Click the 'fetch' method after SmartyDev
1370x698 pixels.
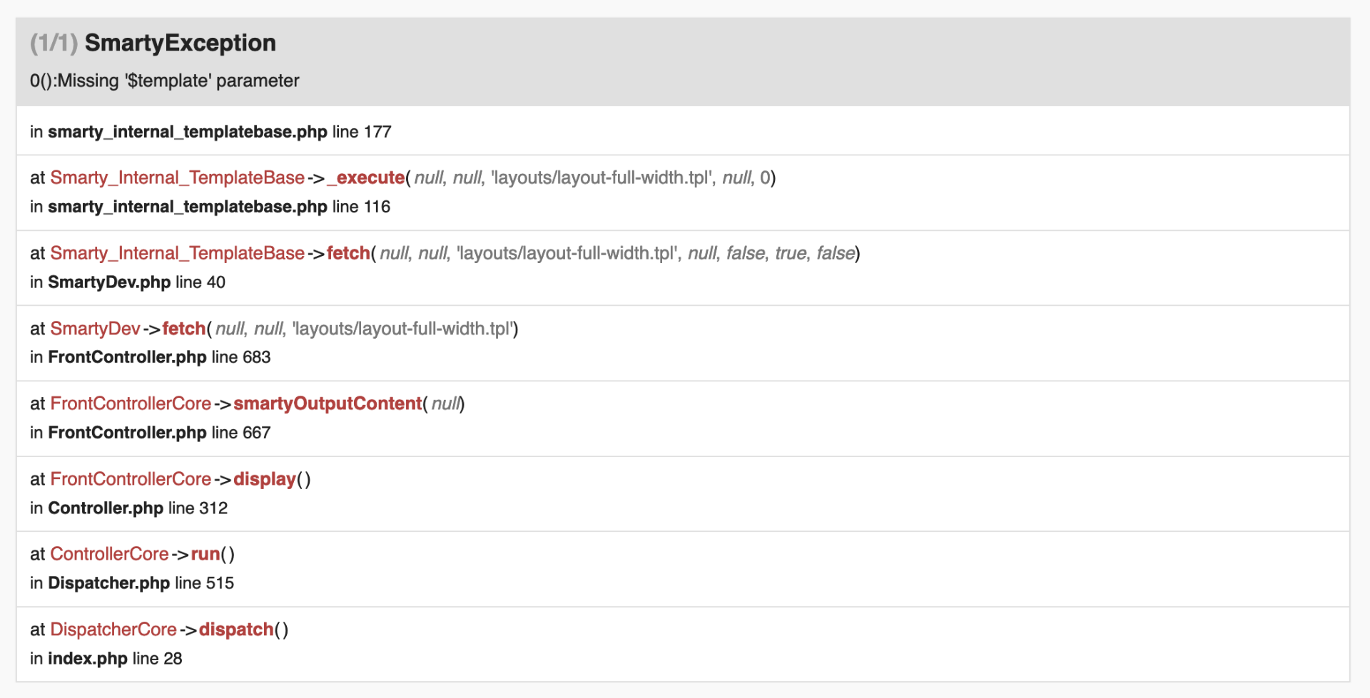(x=184, y=329)
